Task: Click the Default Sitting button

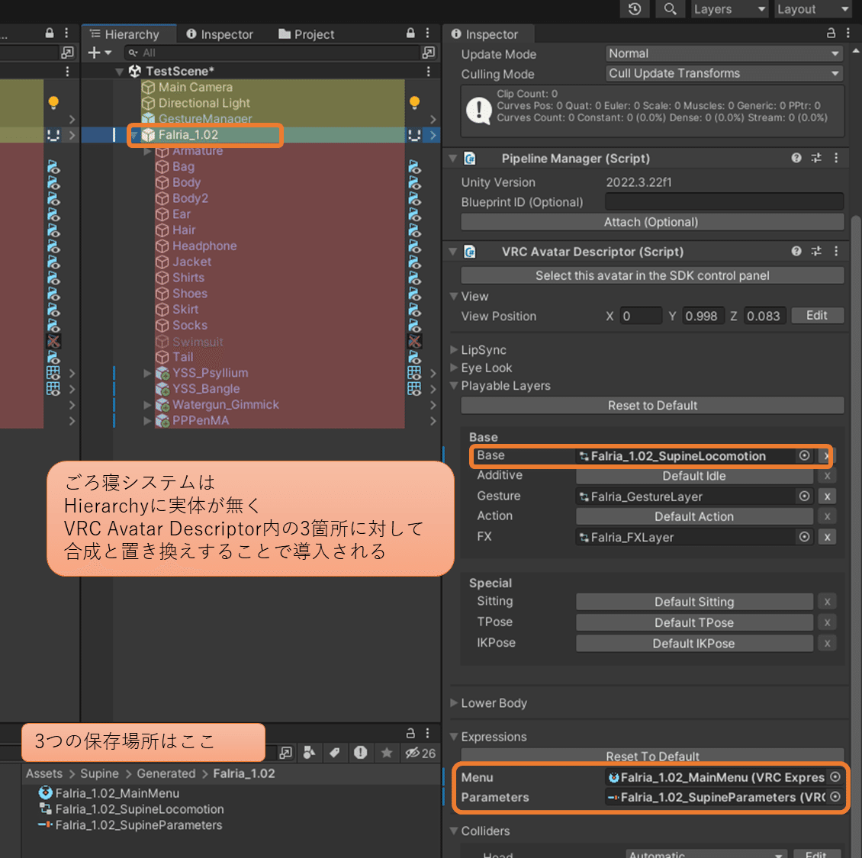Action: [694, 602]
